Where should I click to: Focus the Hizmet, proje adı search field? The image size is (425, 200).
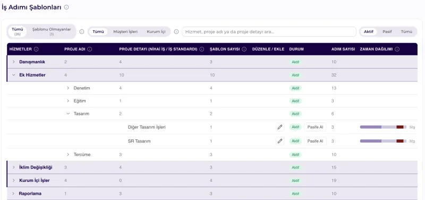click(x=269, y=32)
